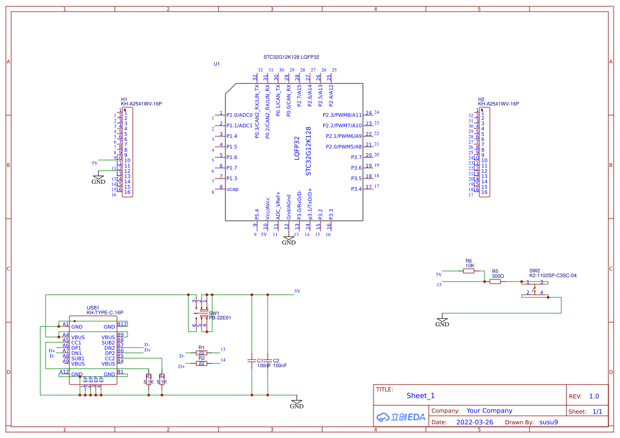This screenshot has height=438, width=620.
Task: Click the date 2022-03-26 field
Action: click(x=474, y=422)
